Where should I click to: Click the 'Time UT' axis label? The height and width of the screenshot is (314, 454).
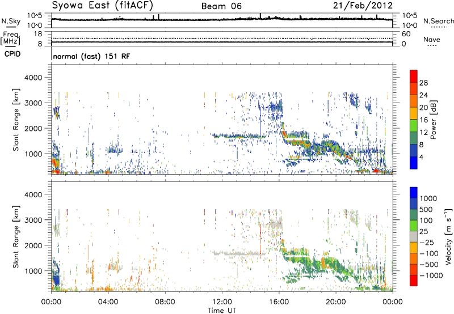[x=222, y=311]
